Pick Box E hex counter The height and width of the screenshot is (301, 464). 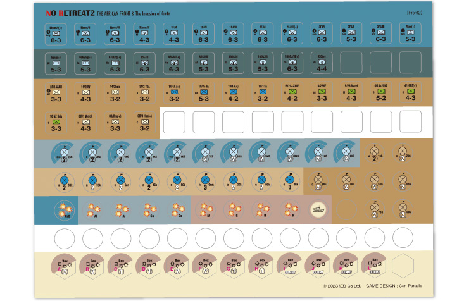(177, 266)
